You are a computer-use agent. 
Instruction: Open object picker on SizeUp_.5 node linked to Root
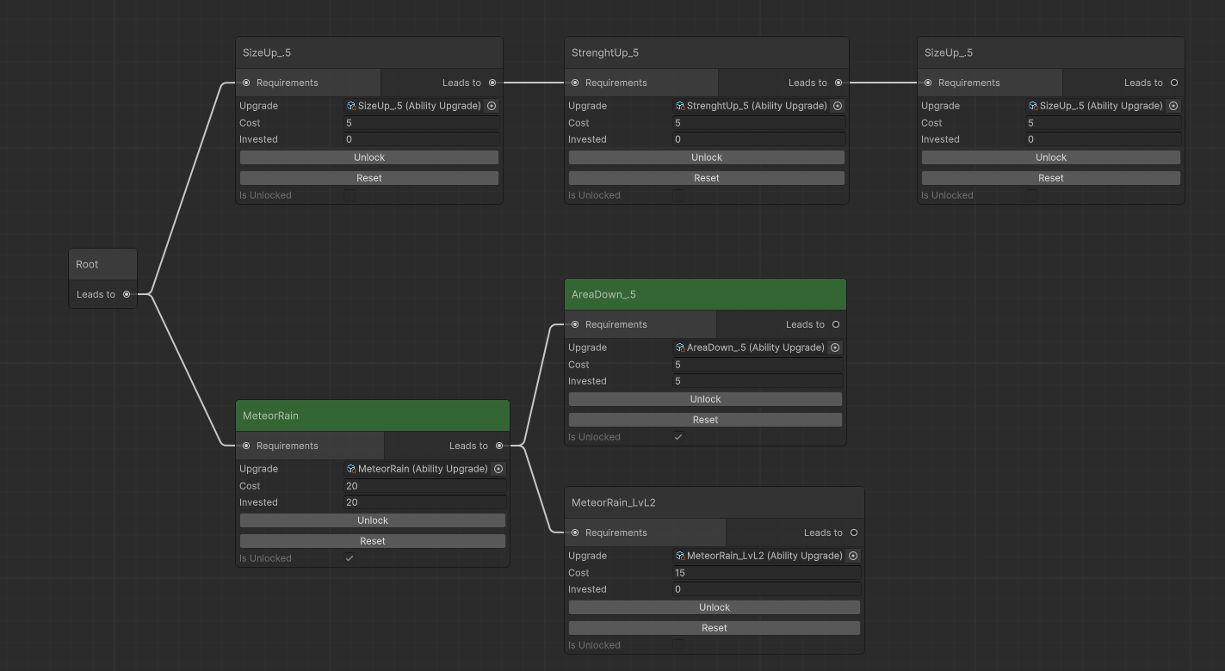[492, 106]
